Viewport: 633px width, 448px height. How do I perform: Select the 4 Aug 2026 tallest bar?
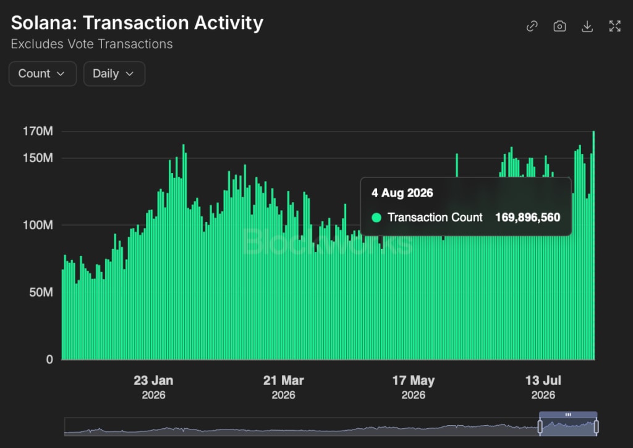593,245
